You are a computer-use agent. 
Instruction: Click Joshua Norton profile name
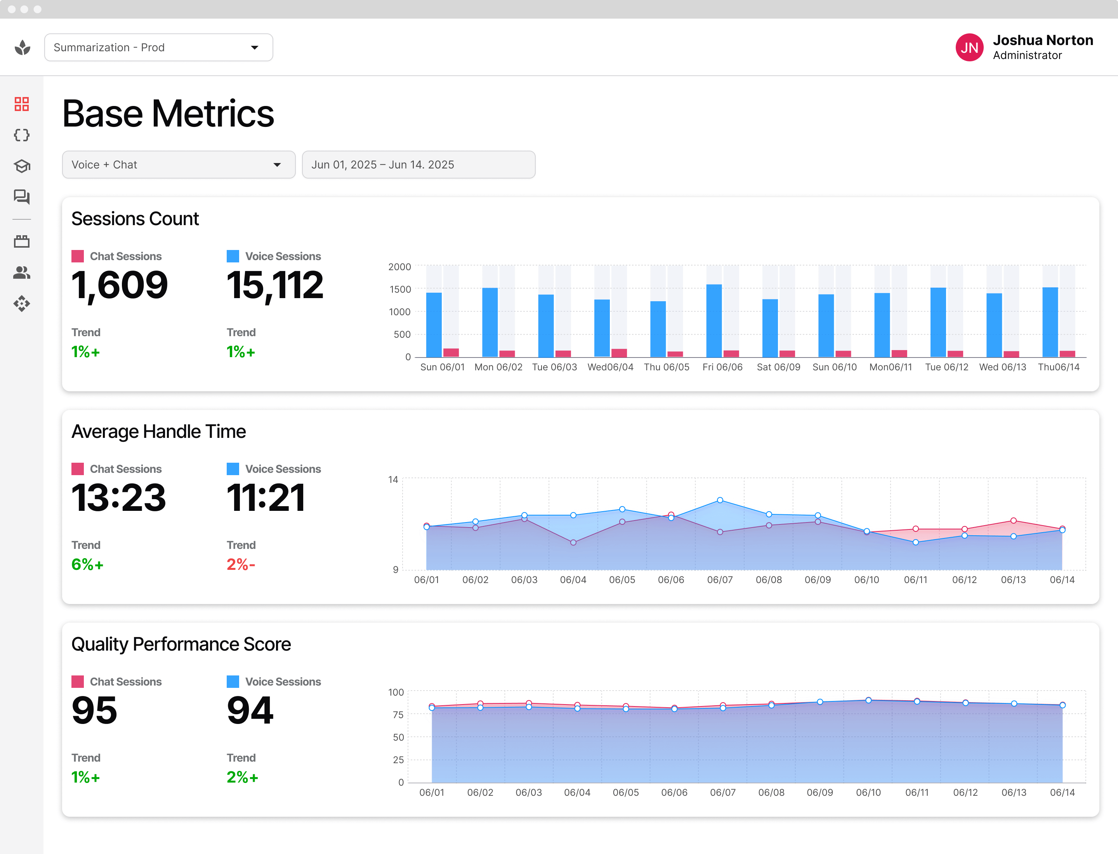point(1043,40)
